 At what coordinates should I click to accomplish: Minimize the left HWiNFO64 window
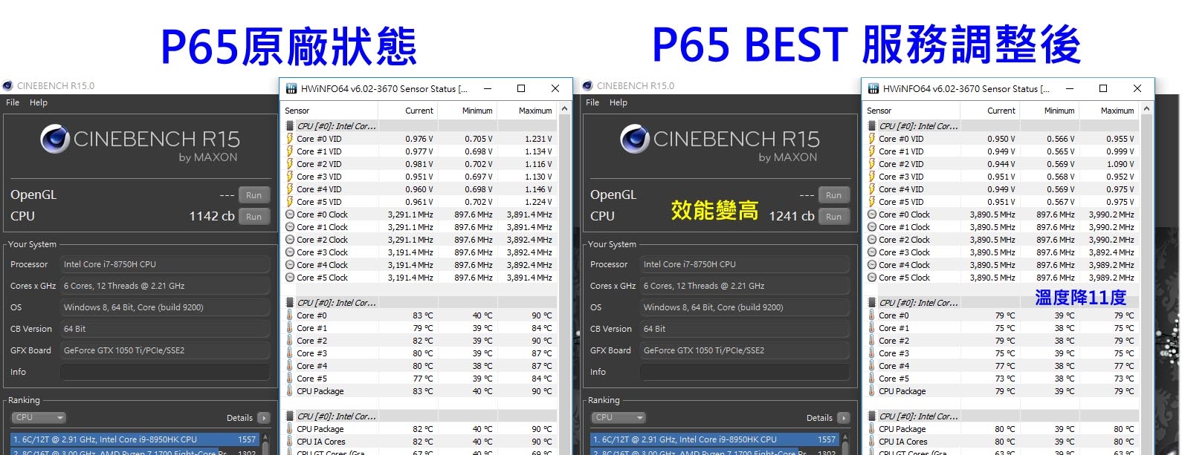488,88
